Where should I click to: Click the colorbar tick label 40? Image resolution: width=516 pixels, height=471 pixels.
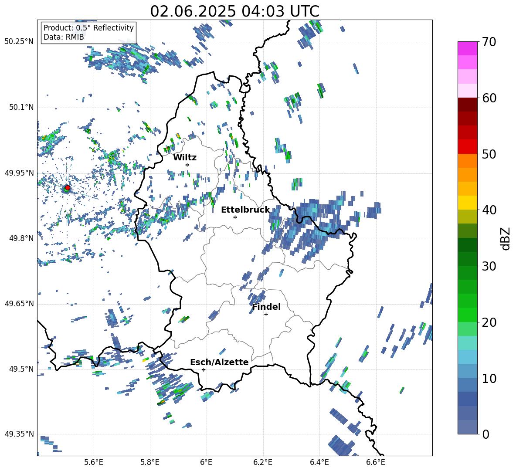point(489,210)
